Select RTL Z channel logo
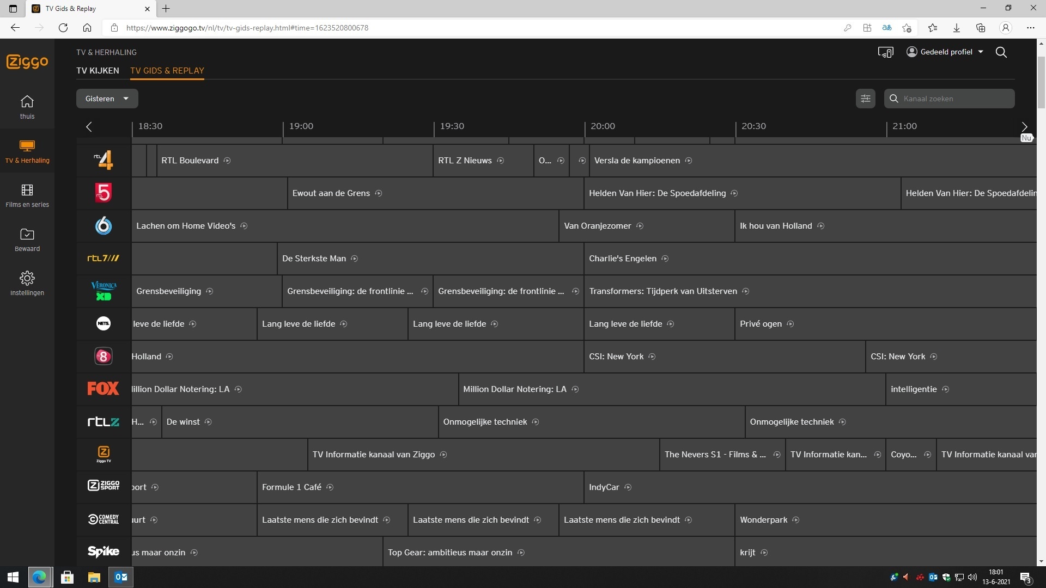Screen dimensions: 1046x588 104,422
